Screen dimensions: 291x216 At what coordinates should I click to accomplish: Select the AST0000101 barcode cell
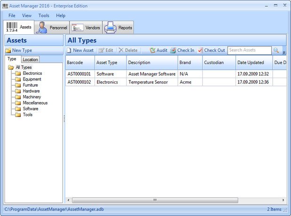(x=80, y=74)
